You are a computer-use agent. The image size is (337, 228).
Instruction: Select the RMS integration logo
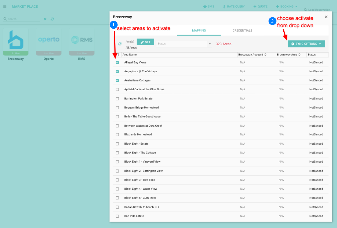click(x=82, y=40)
